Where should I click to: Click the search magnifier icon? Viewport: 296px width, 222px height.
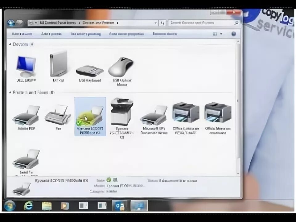pyautogui.click(x=236, y=23)
